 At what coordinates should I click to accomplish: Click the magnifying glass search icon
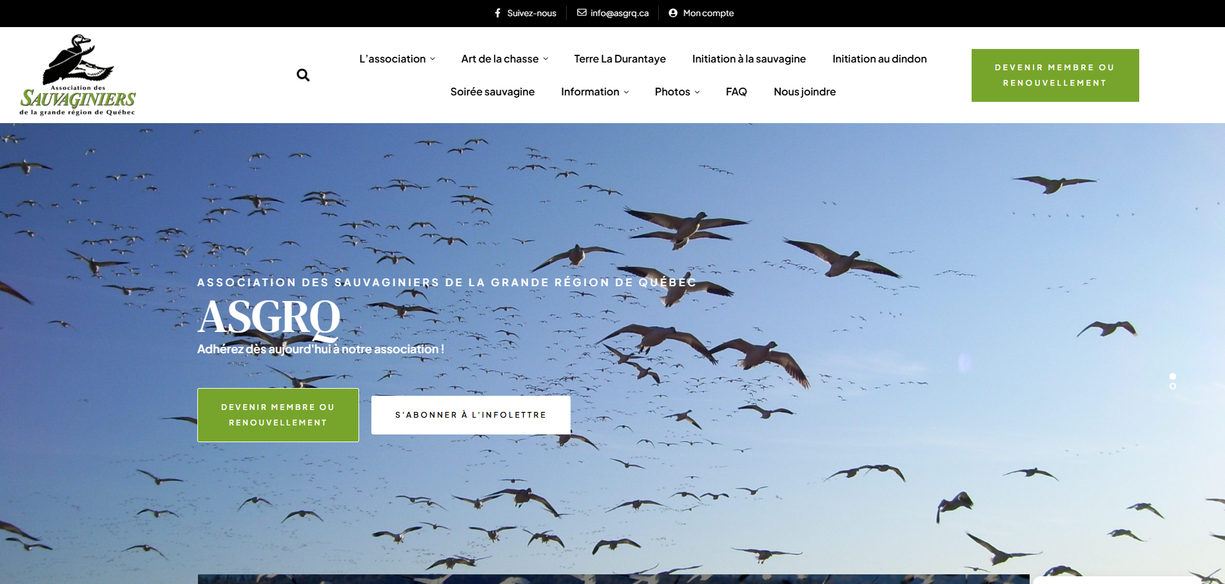[303, 75]
